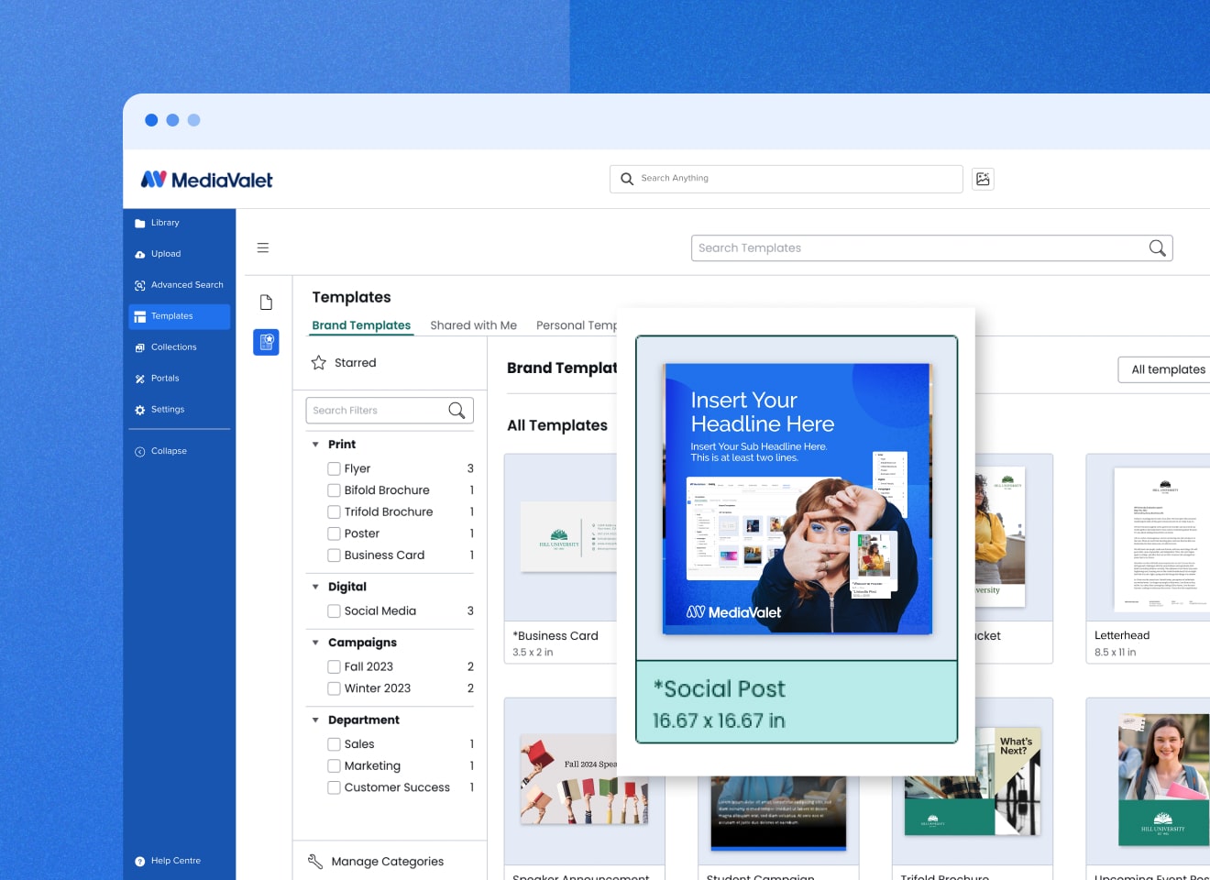Click the Search Anything magnifier icon

627,179
